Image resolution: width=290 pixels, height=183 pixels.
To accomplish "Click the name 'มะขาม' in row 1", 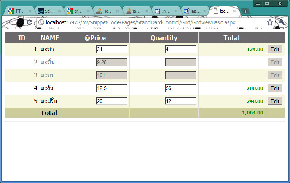I will coord(47,50).
